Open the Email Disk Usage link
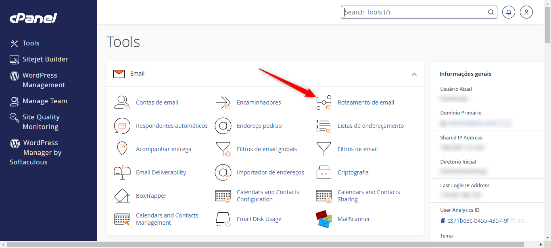551x248 pixels. (x=259, y=219)
